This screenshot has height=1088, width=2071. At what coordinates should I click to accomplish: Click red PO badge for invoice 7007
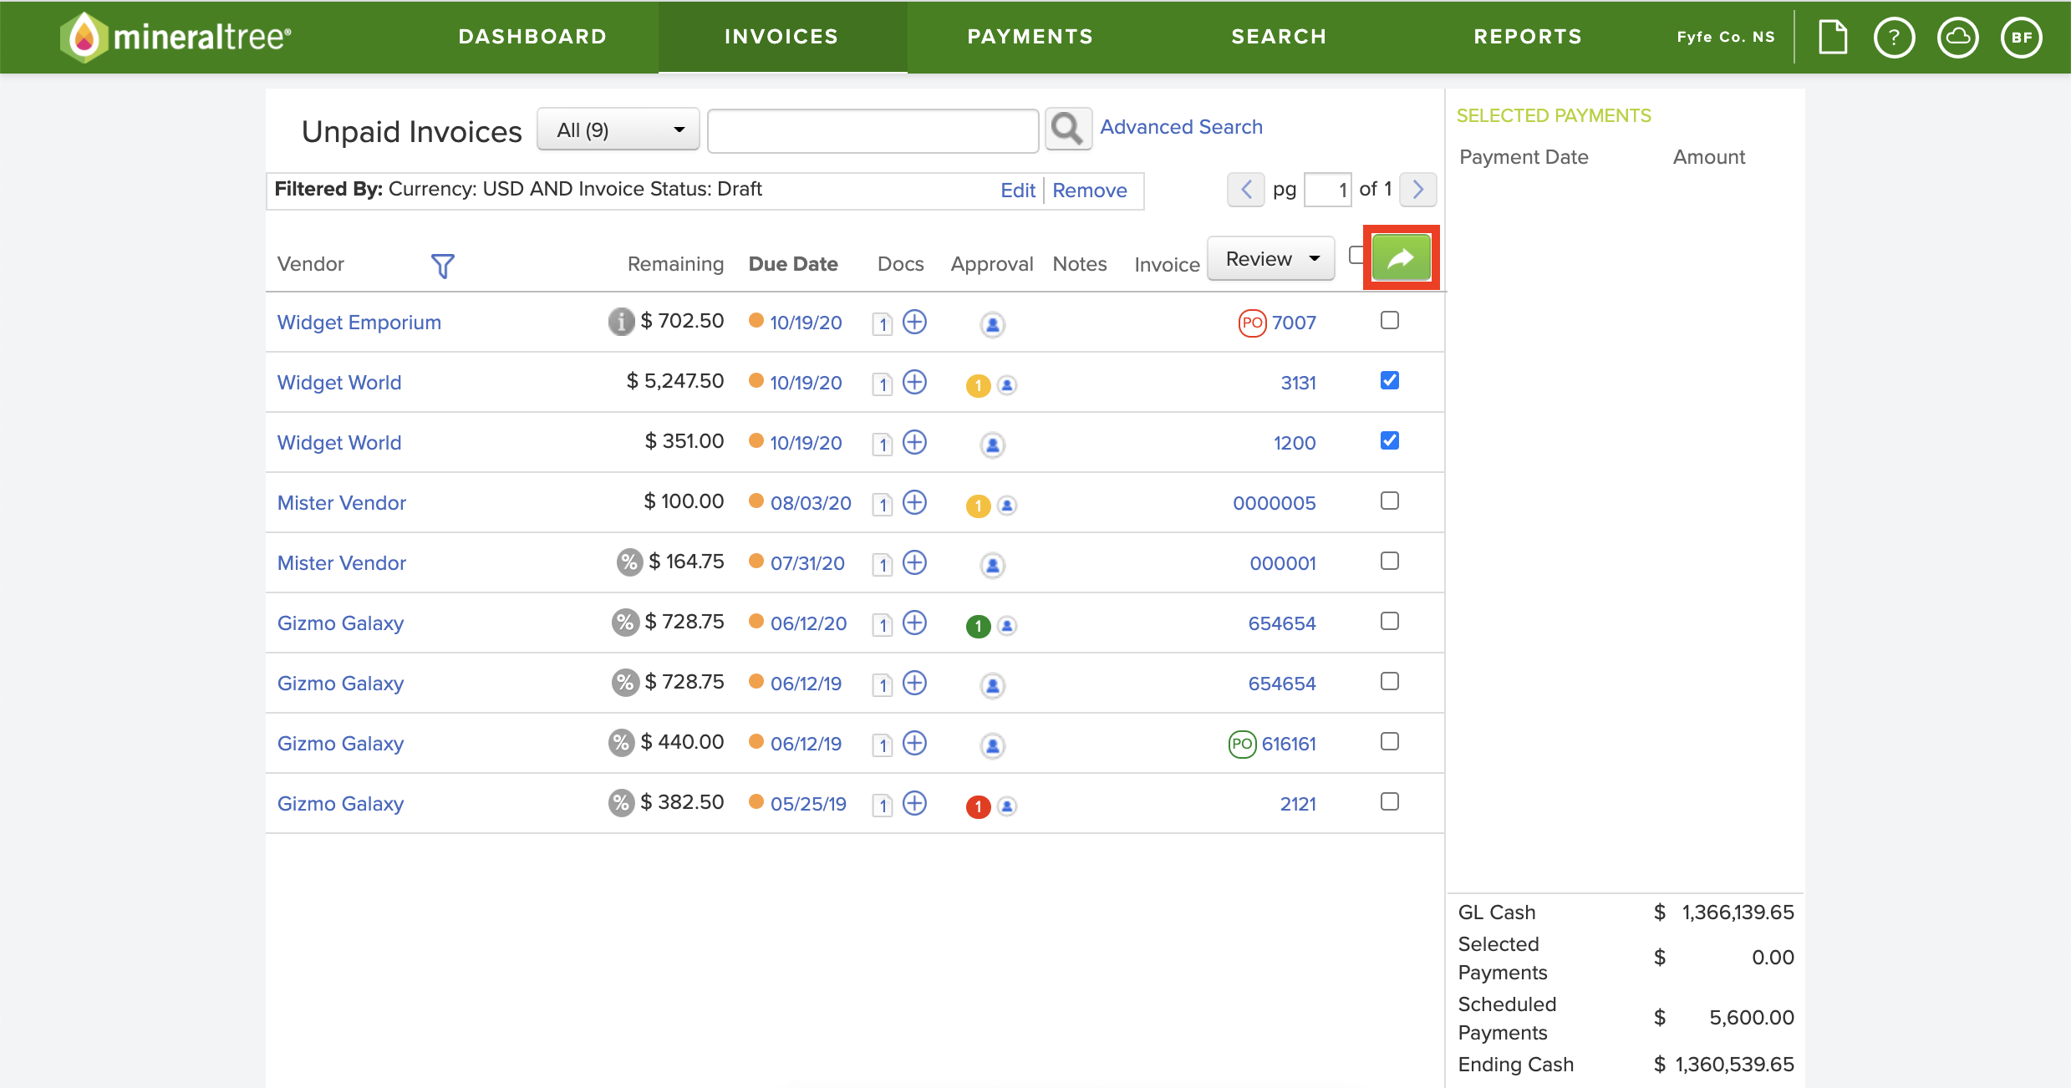click(1252, 323)
